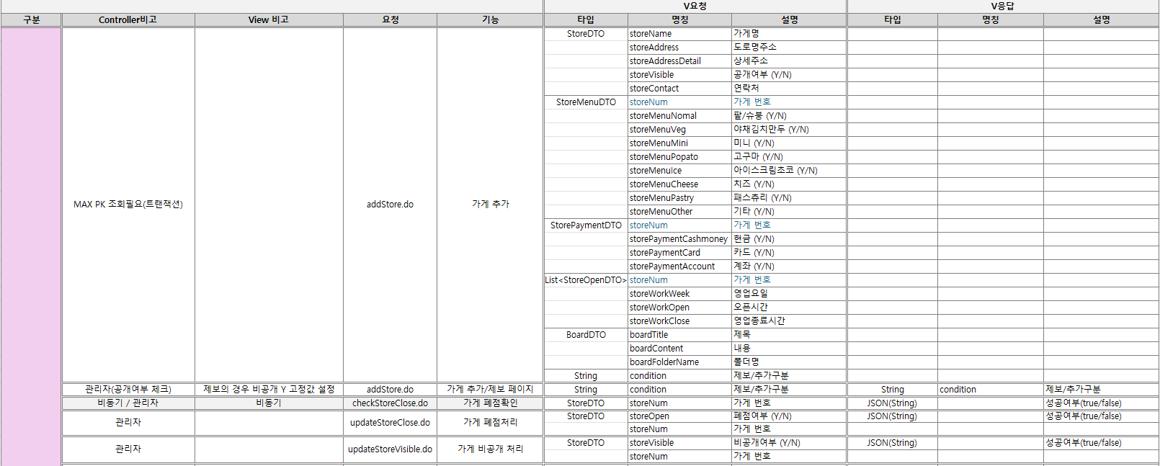The image size is (1160, 466).
Task: Select the 'storeMenuPastry' cell
Action: (679, 198)
